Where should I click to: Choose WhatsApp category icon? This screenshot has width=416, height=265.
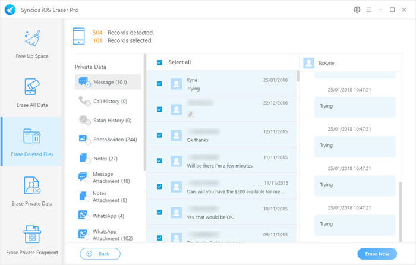[83, 215]
